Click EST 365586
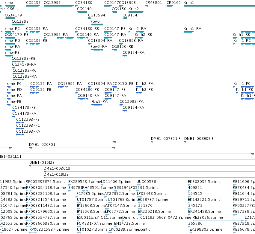The image size is (255, 234). point(195,224)
